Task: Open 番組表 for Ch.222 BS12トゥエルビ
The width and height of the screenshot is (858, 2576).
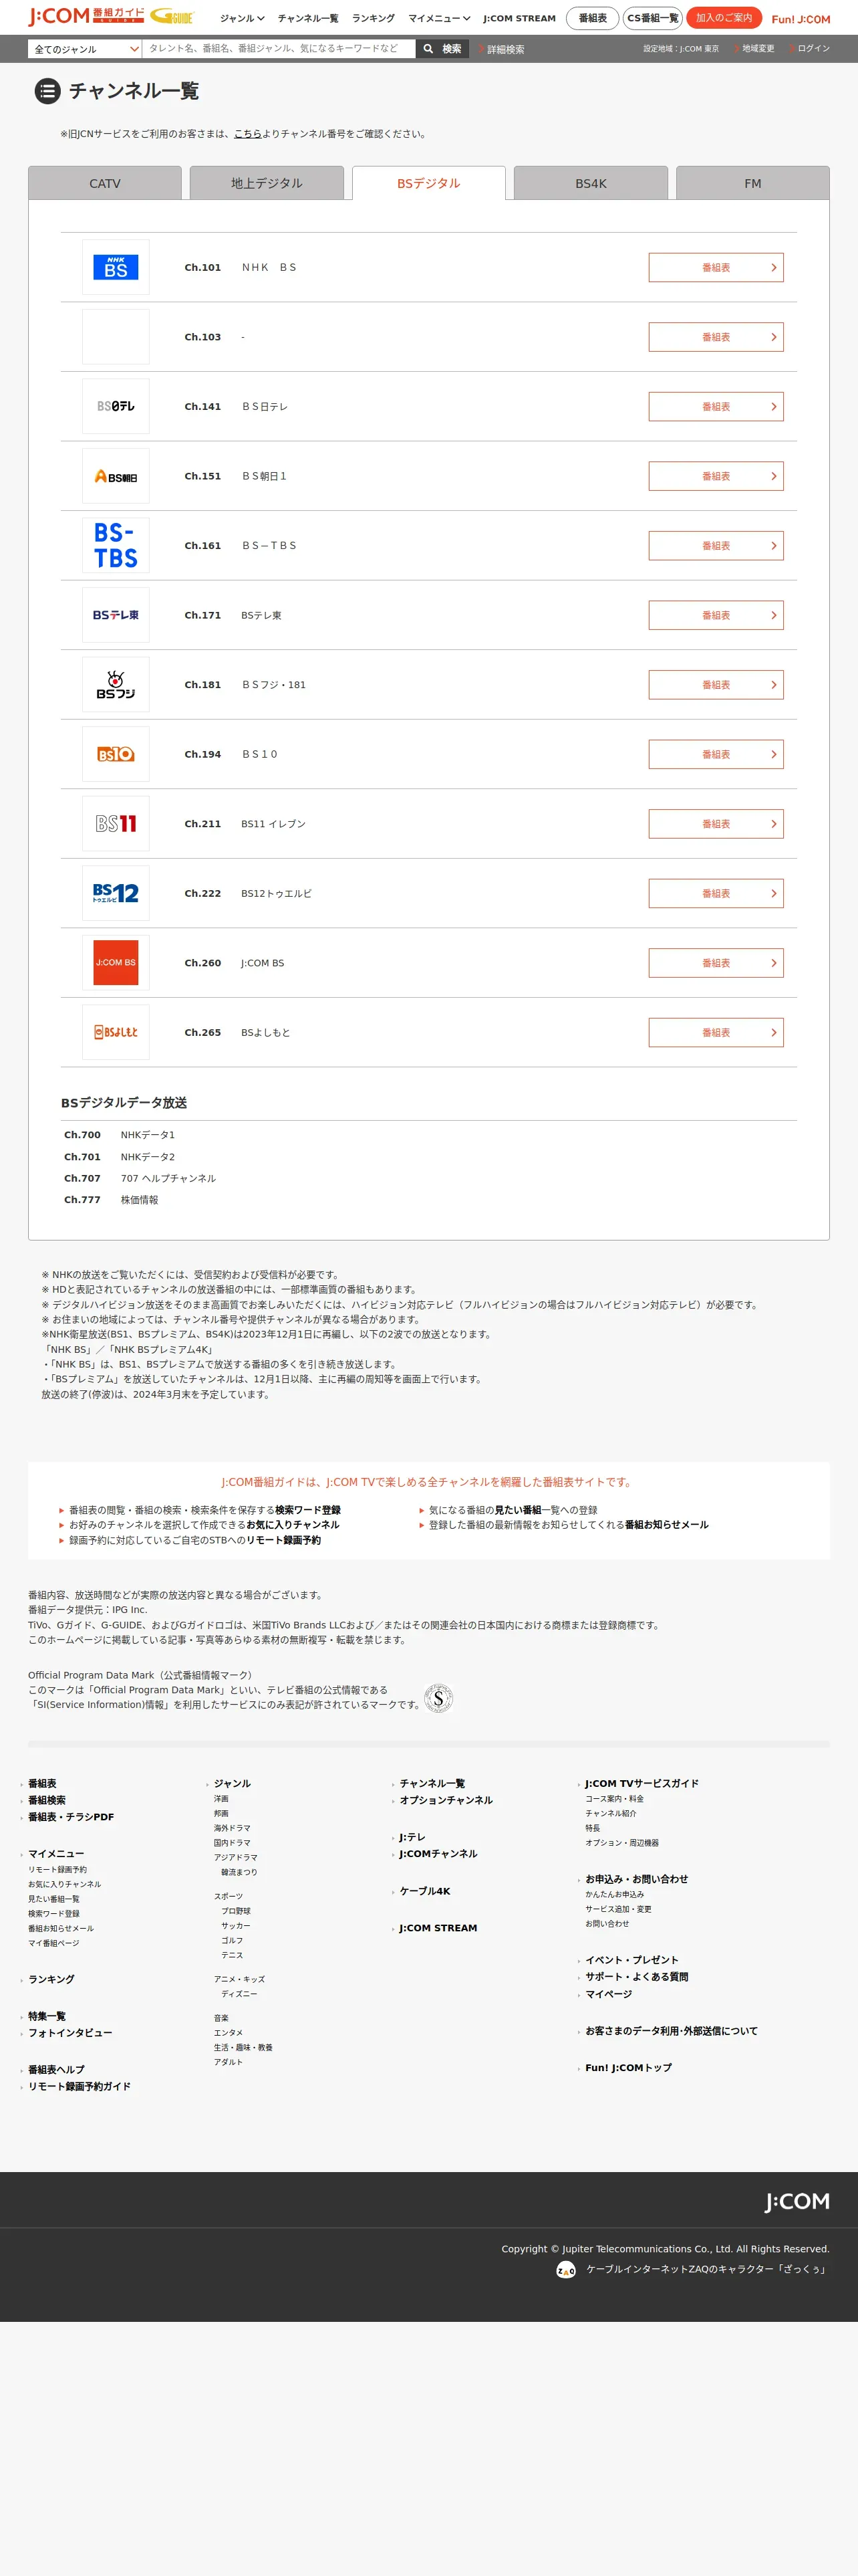Action: click(716, 893)
